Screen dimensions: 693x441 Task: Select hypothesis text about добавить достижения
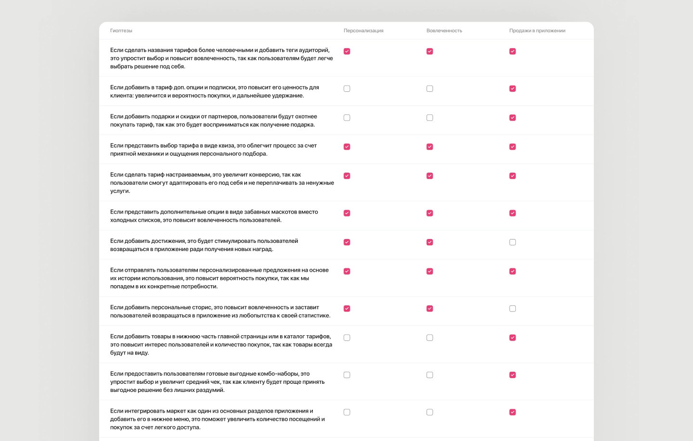click(204, 245)
